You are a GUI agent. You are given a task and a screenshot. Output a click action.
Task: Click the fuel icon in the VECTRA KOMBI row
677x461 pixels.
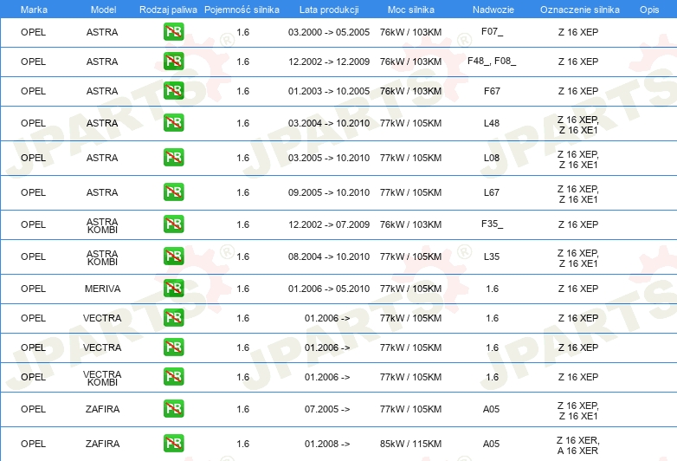(x=173, y=377)
